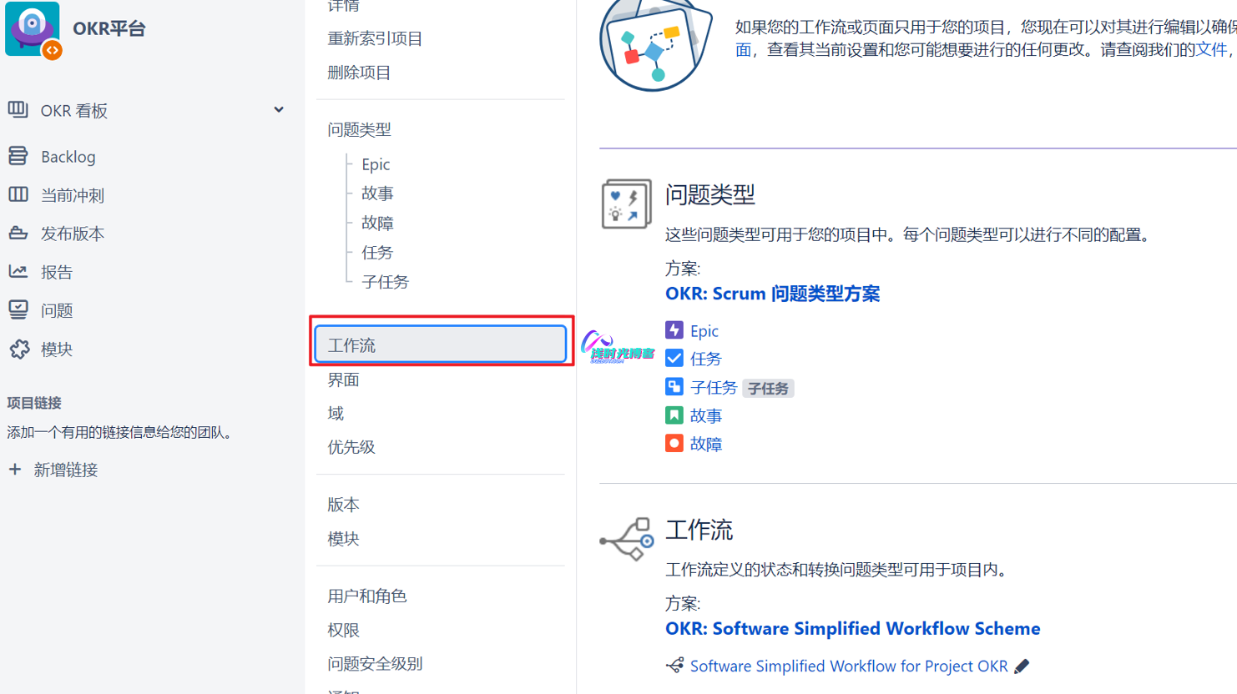Screen dimensions: 1237x694
Task: Click the OKR platform project avatar
Action: tap(33, 29)
